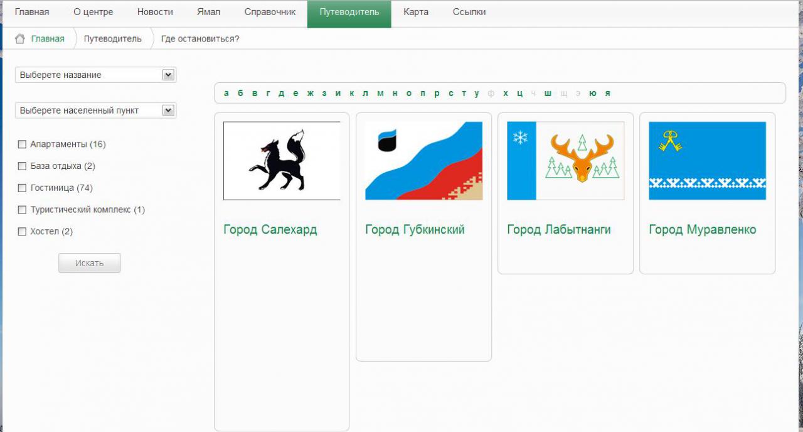Filter by letter т
The width and height of the screenshot is (803, 432).
[x=464, y=94]
